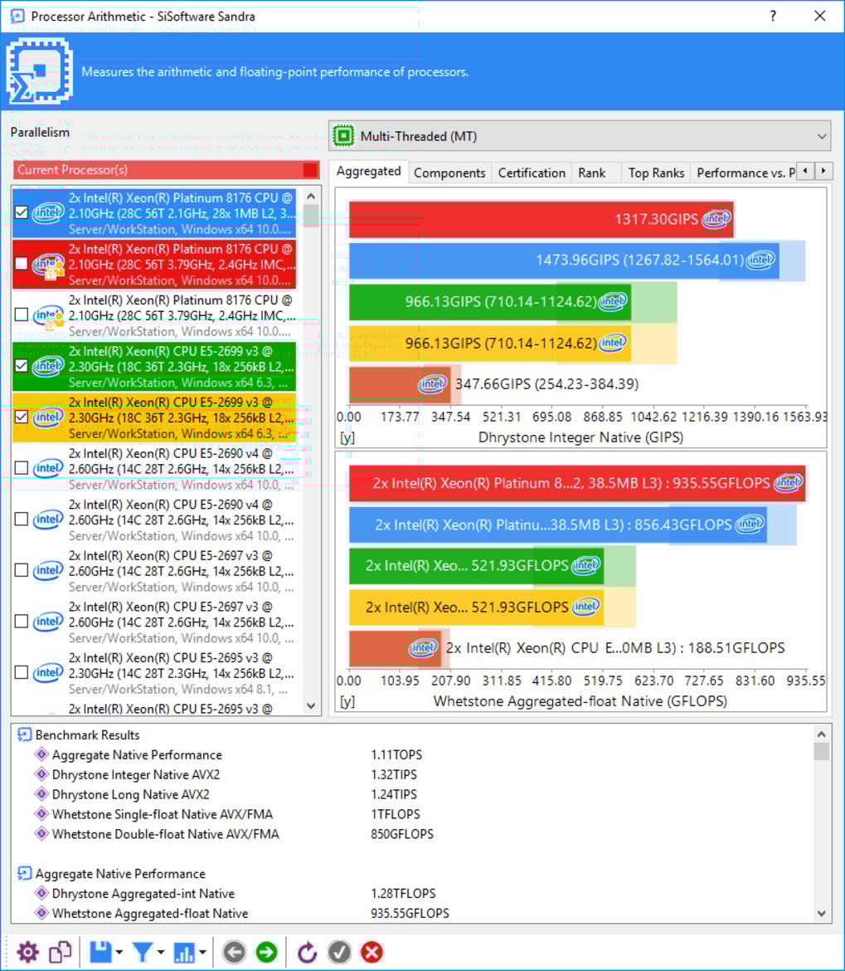The image size is (845, 971).
Task: Click the tab strip right arrow
Action: (x=823, y=170)
